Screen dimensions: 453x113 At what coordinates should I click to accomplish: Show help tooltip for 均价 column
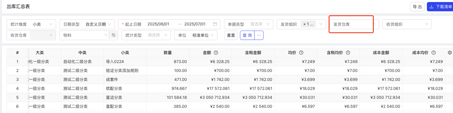click(x=301, y=53)
